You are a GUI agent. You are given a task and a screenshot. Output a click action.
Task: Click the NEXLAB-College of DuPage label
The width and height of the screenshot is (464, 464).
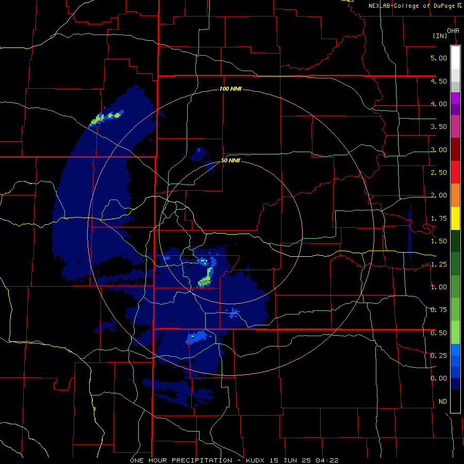pos(411,6)
